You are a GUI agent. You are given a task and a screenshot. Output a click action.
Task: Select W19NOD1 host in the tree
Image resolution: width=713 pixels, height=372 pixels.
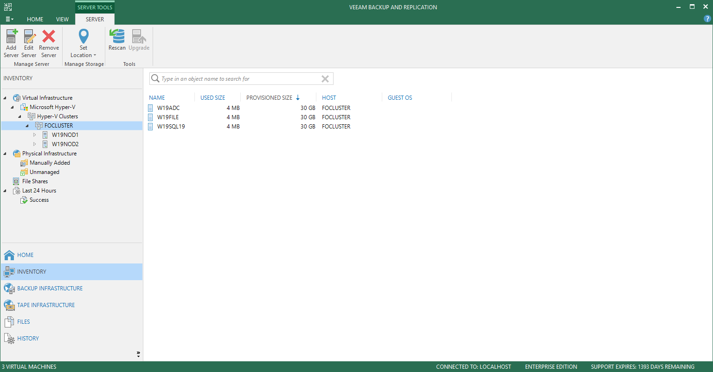65,135
